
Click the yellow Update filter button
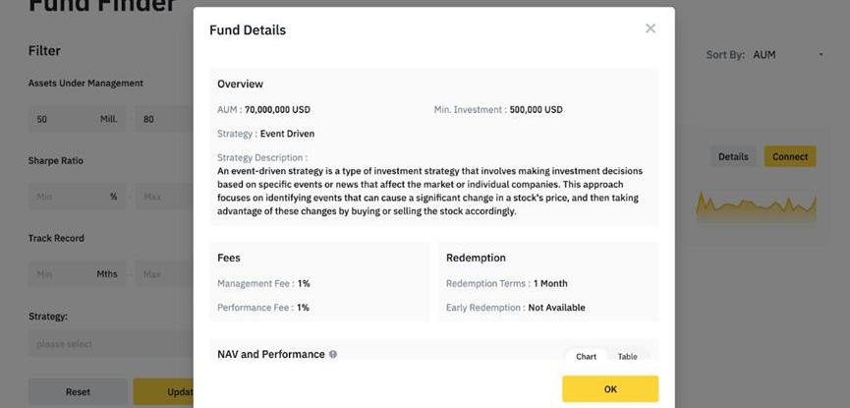pyautogui.click(x=165, y=392)
